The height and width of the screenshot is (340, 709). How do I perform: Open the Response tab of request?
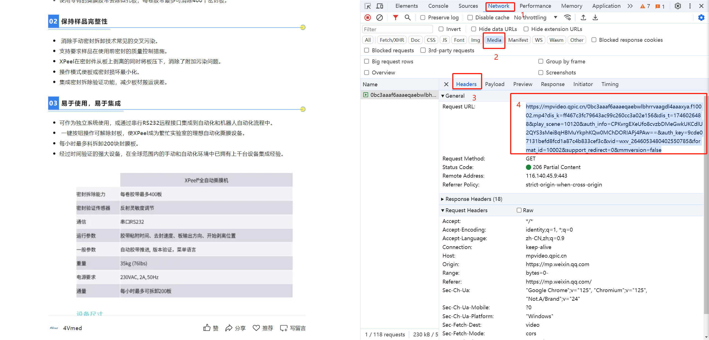(553, 84)
